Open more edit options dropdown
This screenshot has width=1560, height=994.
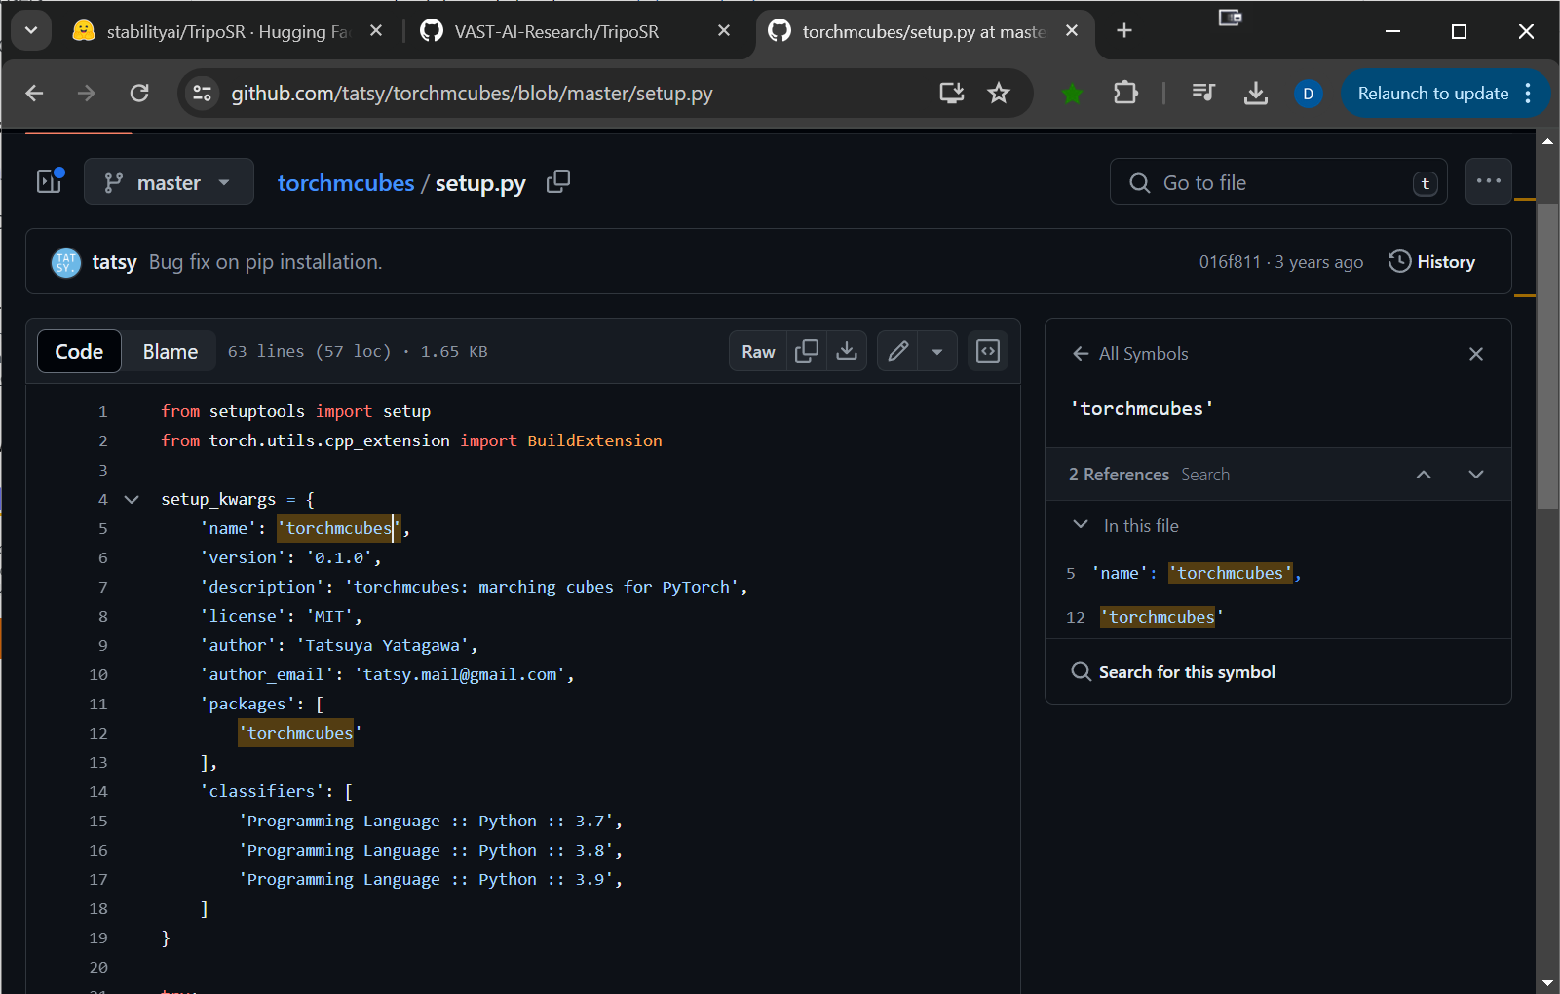click(x=937, y=351)
